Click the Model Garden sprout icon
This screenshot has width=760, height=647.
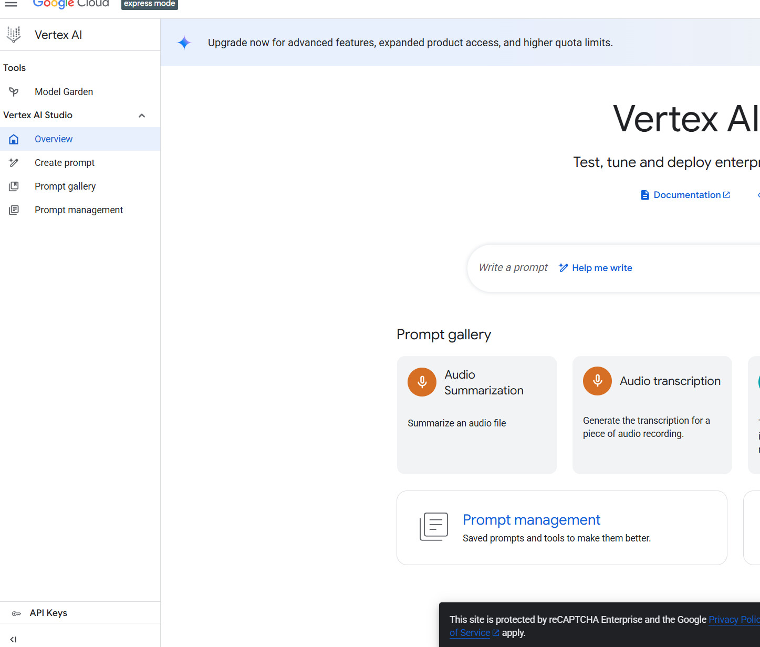14,92
